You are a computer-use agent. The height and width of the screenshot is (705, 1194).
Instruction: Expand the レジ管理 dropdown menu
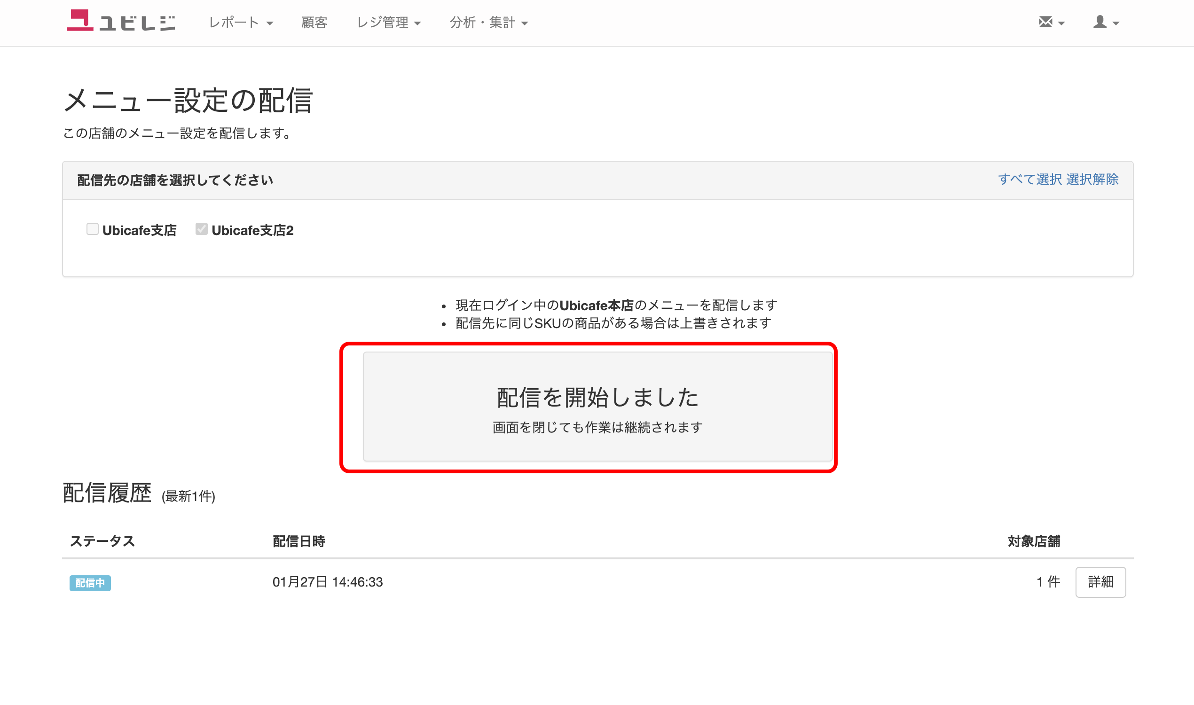(388, 23)
